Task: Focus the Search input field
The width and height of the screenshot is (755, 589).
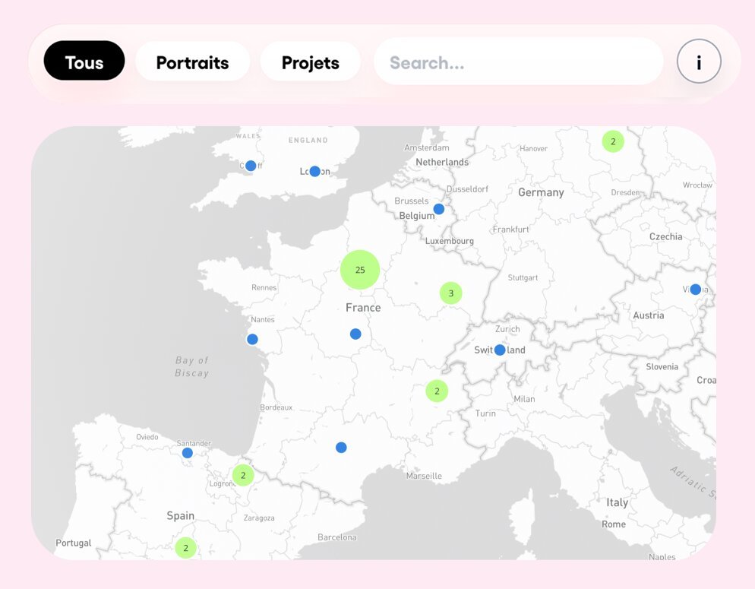Action: [x=518, y=62]
